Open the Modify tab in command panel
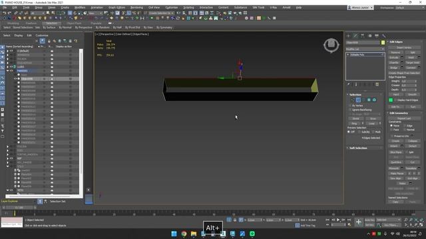This screenshot has height=239, width=426. point(355,36)
